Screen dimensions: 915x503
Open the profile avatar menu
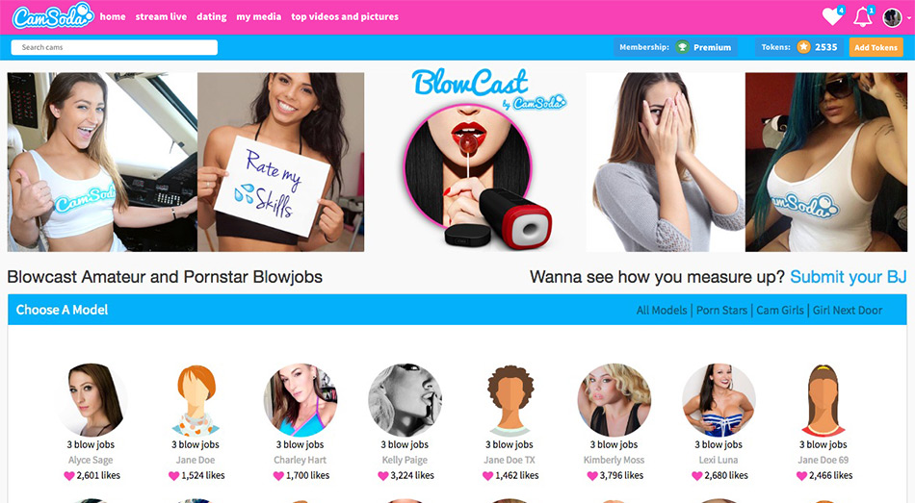(892, 17)
